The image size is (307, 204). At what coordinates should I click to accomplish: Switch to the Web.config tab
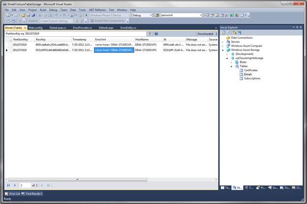pos(35,28)
